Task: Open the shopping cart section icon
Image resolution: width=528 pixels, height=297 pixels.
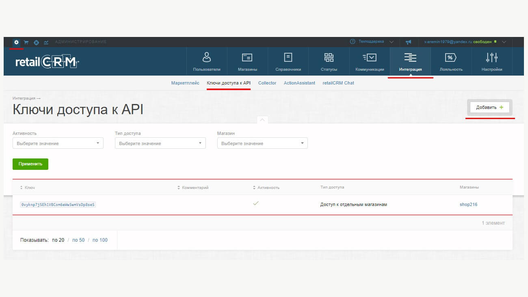Action: tap(26, 42)
